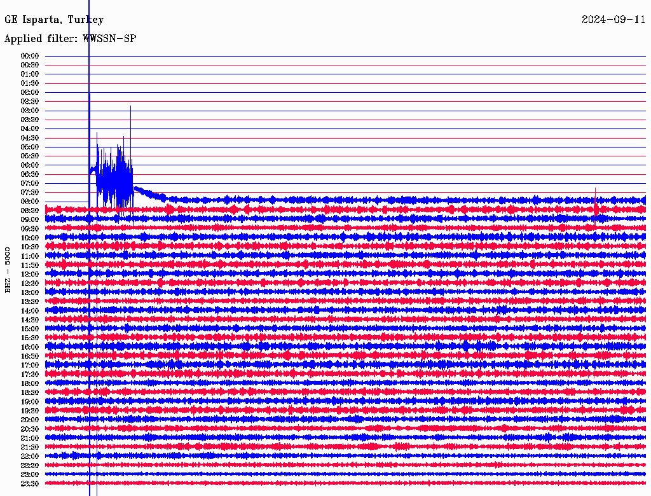Image resolution: width=651 pixels, height=496 pixels.
Task: Click the 23:30 time label
Action: [x=30, y=484]
